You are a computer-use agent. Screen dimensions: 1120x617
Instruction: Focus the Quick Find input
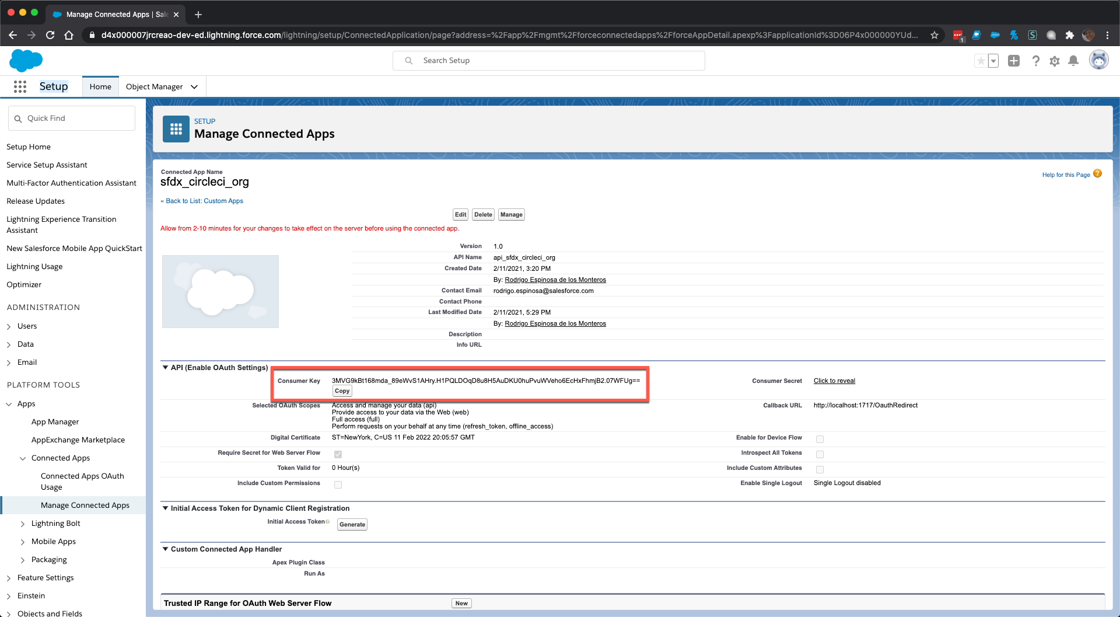(72, 118)
